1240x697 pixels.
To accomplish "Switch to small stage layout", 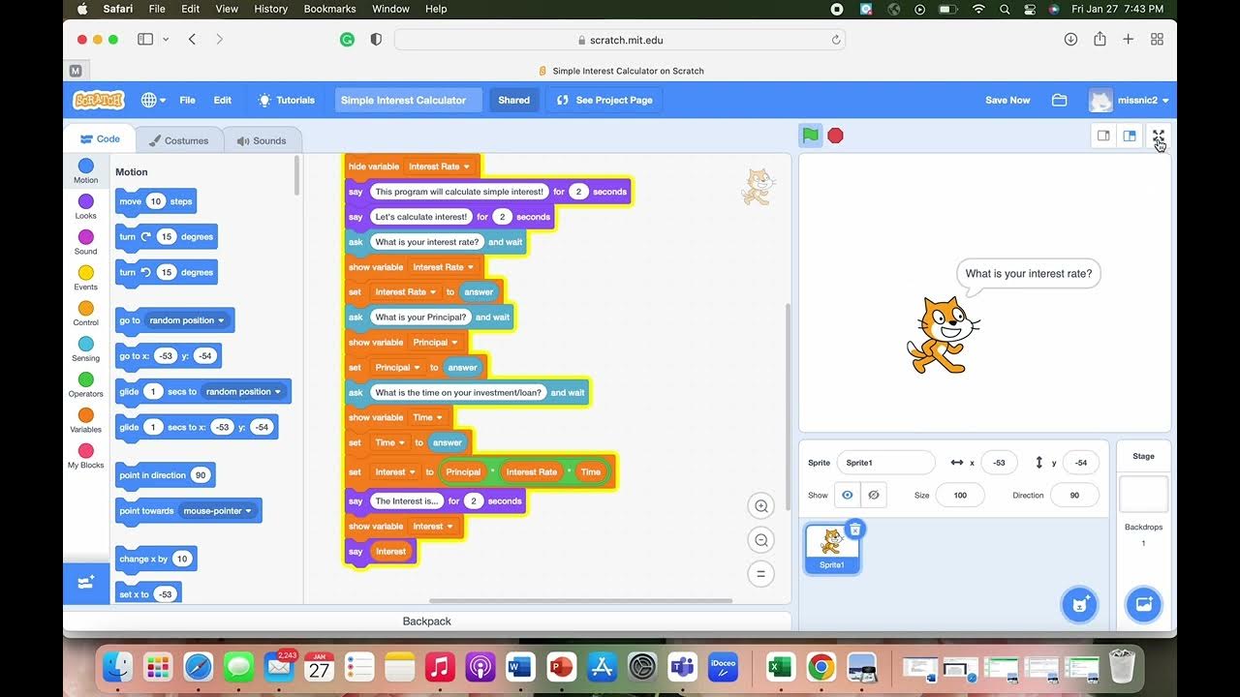I will [x=1103, y=136].
